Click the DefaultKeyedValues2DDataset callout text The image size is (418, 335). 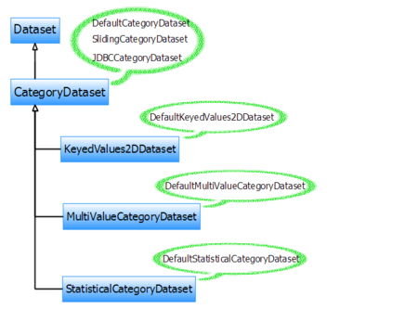pos(212,117)
